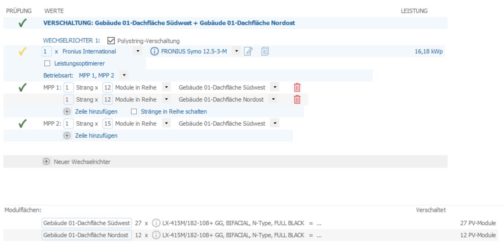This screenshot has height=245, width=504.
Task: Click Neuer Wechselrichter to add inverter
Action: 82,162
